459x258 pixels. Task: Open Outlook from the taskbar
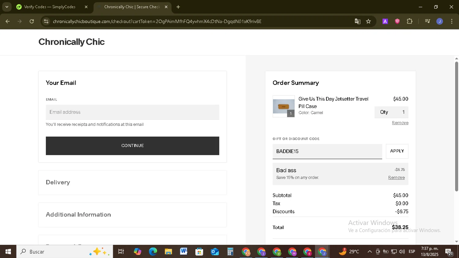pos(215,252)
